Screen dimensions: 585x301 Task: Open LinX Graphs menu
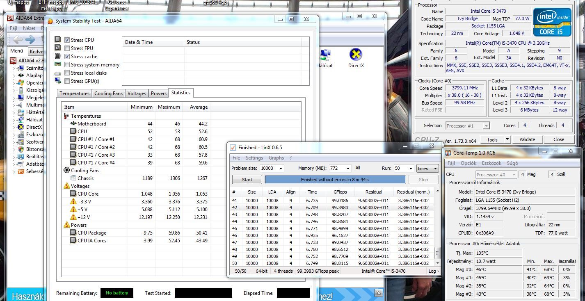(x=276, y=158)
